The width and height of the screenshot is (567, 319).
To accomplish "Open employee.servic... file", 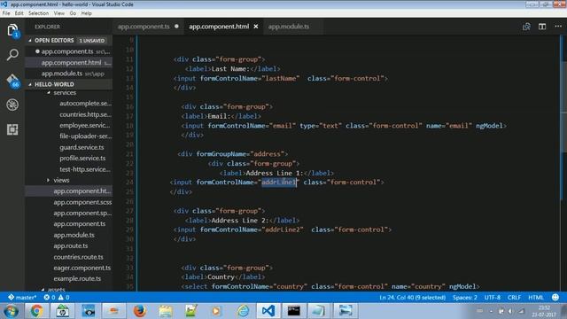I will click(85, 125).
